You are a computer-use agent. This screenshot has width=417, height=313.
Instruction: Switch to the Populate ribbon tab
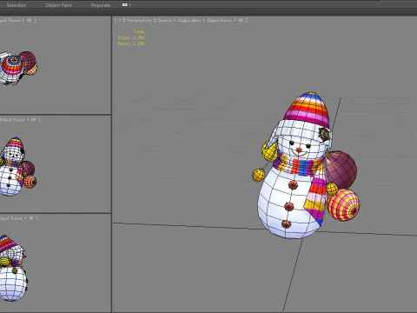pyautogui.click(x=101, y=5)
